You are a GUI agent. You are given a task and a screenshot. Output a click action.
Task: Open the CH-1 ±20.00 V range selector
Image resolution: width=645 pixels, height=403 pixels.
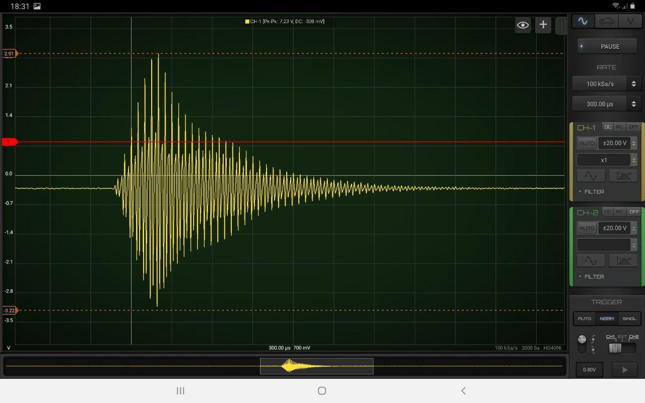pyautogui.click(x=615, y=143)
